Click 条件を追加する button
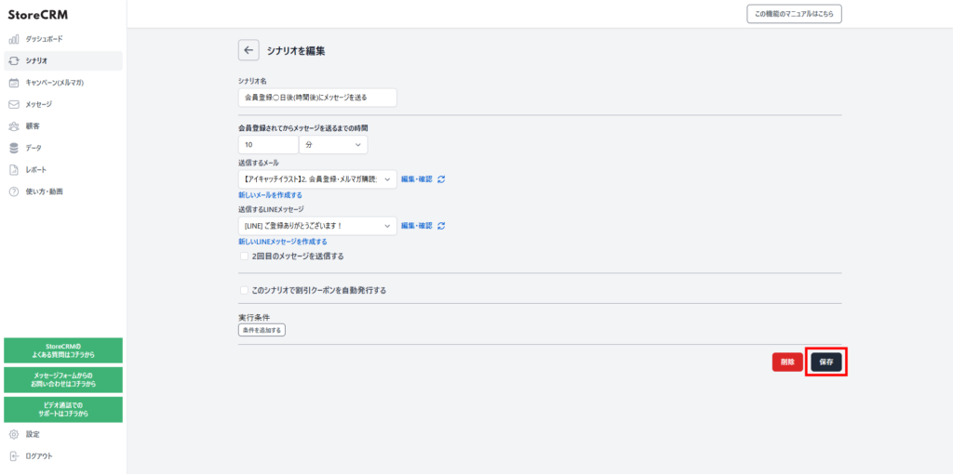Screen dimensions: 953x474 click(x=262, y=330)
